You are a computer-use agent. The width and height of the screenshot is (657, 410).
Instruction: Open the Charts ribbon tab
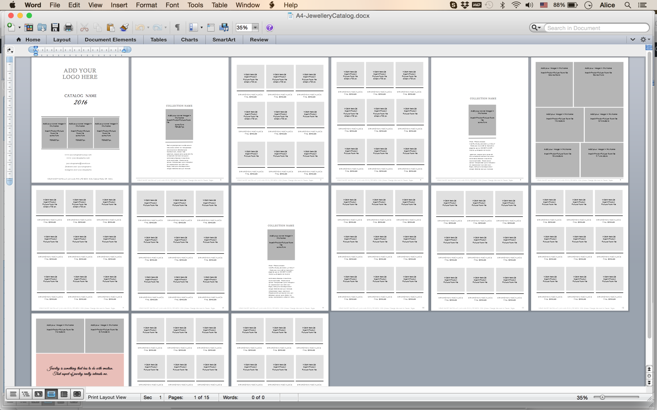(189, 39)
